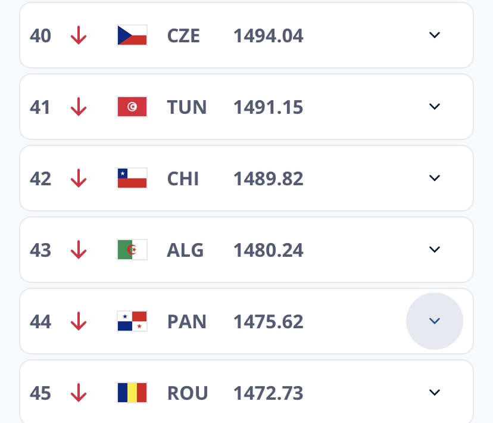Click red down arrow beside rank 40
493x423 pixels.
(x=79, y=36)
